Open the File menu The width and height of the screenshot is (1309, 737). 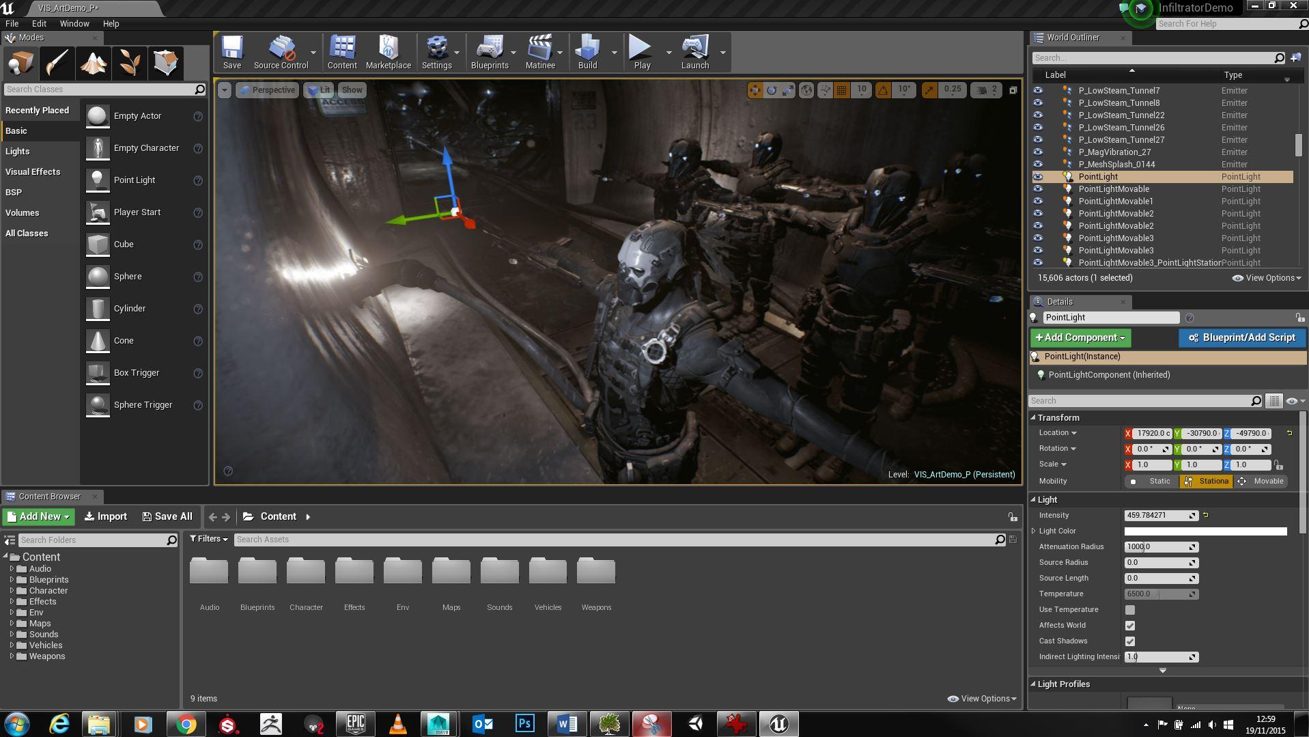point(12,23)
